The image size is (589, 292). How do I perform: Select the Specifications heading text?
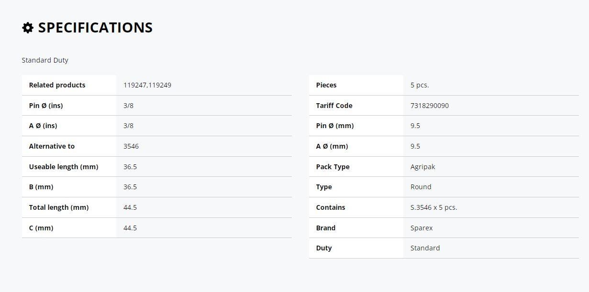(95, 28)
